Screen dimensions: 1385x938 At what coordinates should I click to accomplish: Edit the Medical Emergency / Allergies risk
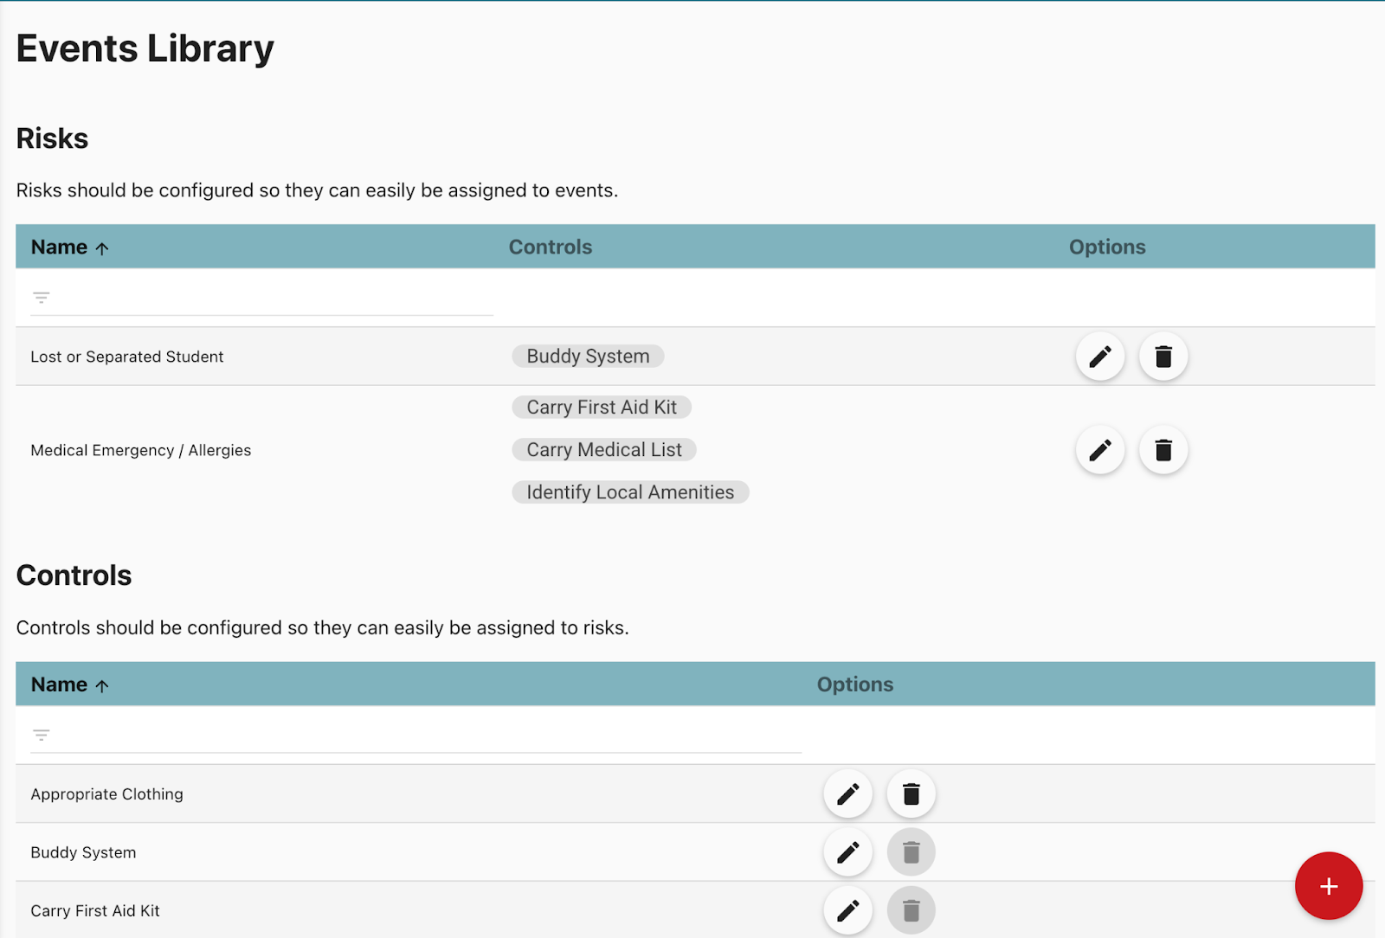(1099, 450)
